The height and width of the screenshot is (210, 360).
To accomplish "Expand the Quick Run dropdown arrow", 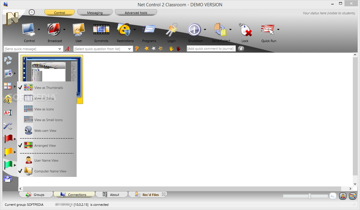I will (x=278, y=30).
